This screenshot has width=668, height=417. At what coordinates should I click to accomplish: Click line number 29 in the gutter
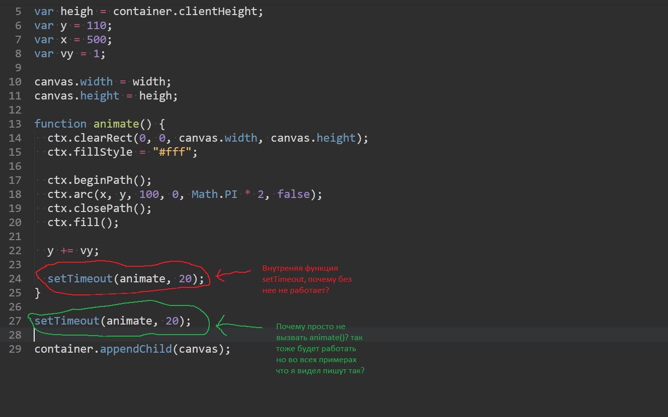[15, 349]
